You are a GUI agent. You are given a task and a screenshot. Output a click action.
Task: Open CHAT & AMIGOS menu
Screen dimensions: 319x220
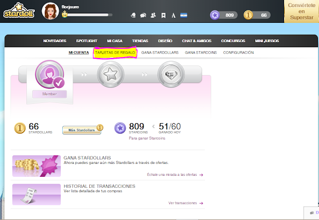197,41
